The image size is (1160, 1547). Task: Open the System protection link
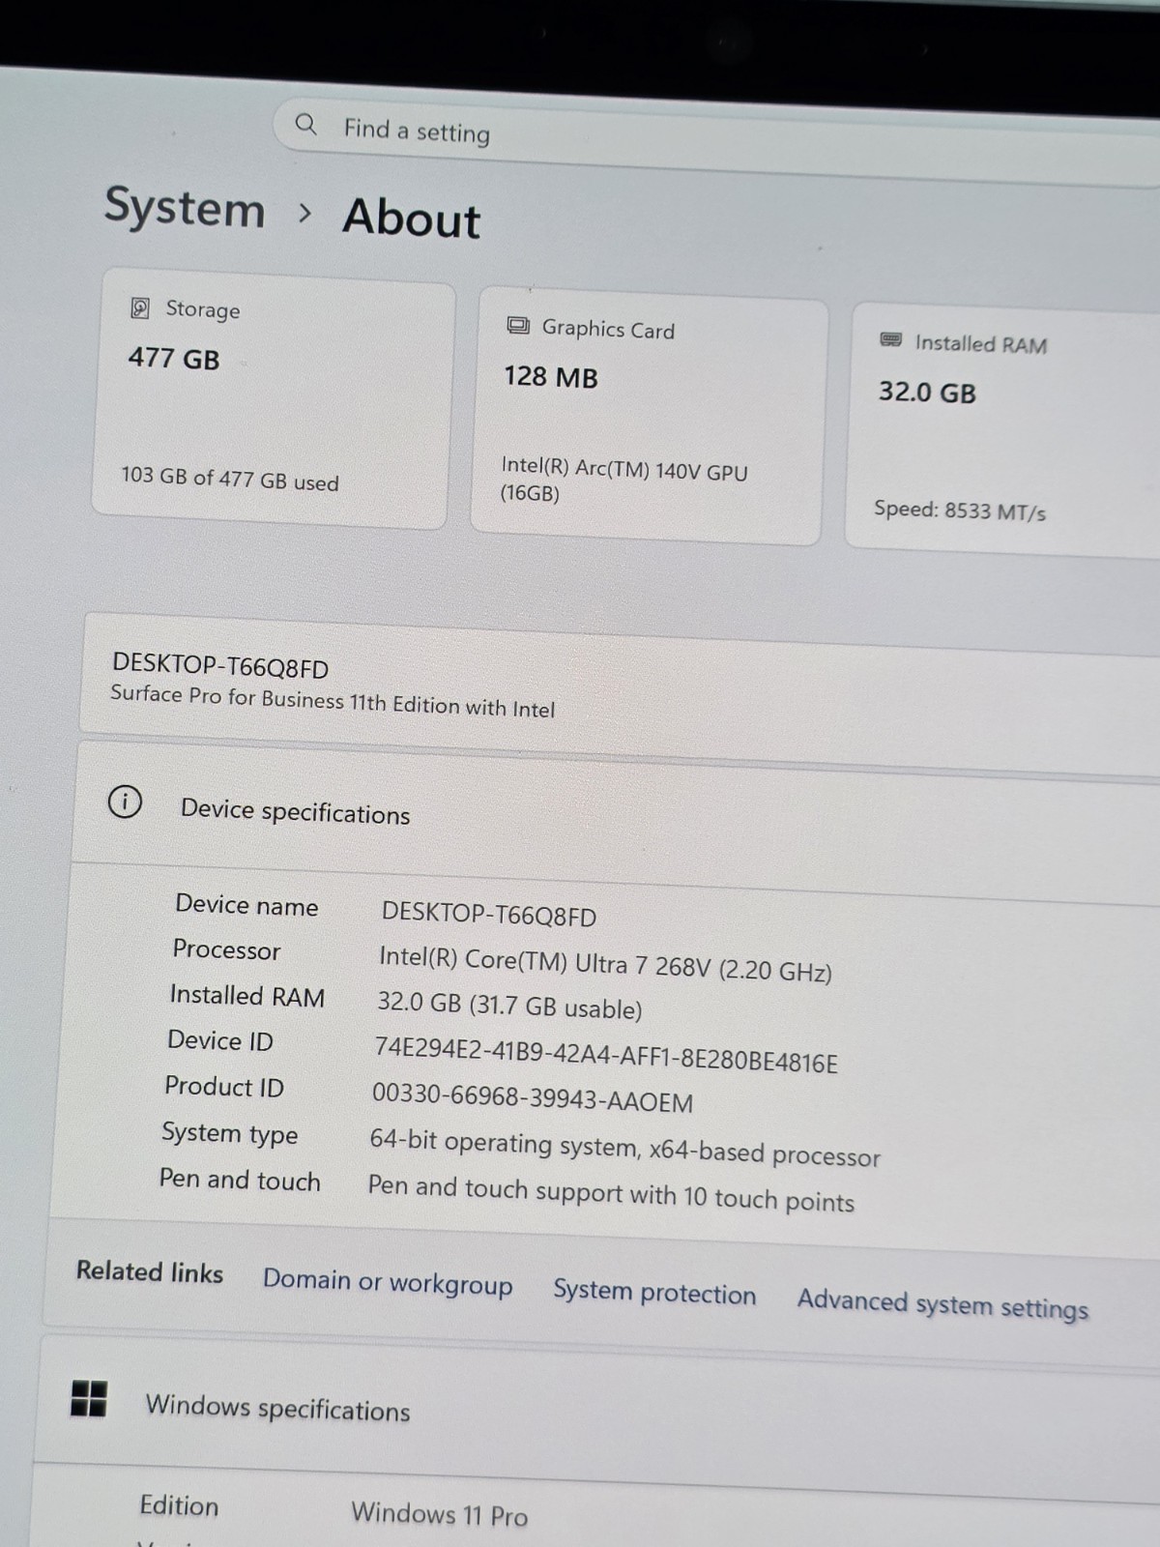(x=654, y=1293)
